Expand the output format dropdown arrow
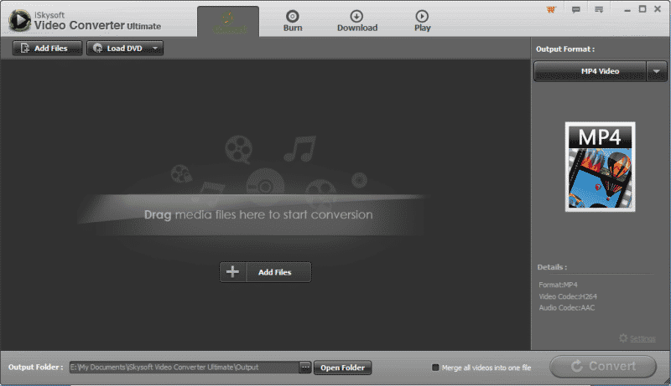The width and height of the screenshot is (671, 386). (656, 71)
